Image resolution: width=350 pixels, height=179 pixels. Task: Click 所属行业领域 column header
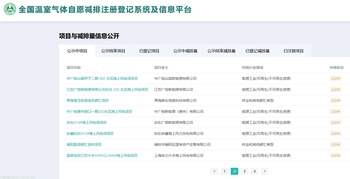(x=253, y=67)
